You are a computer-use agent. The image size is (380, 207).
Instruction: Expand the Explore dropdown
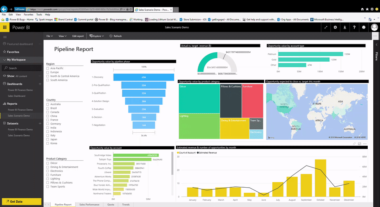tap(97, 36)
